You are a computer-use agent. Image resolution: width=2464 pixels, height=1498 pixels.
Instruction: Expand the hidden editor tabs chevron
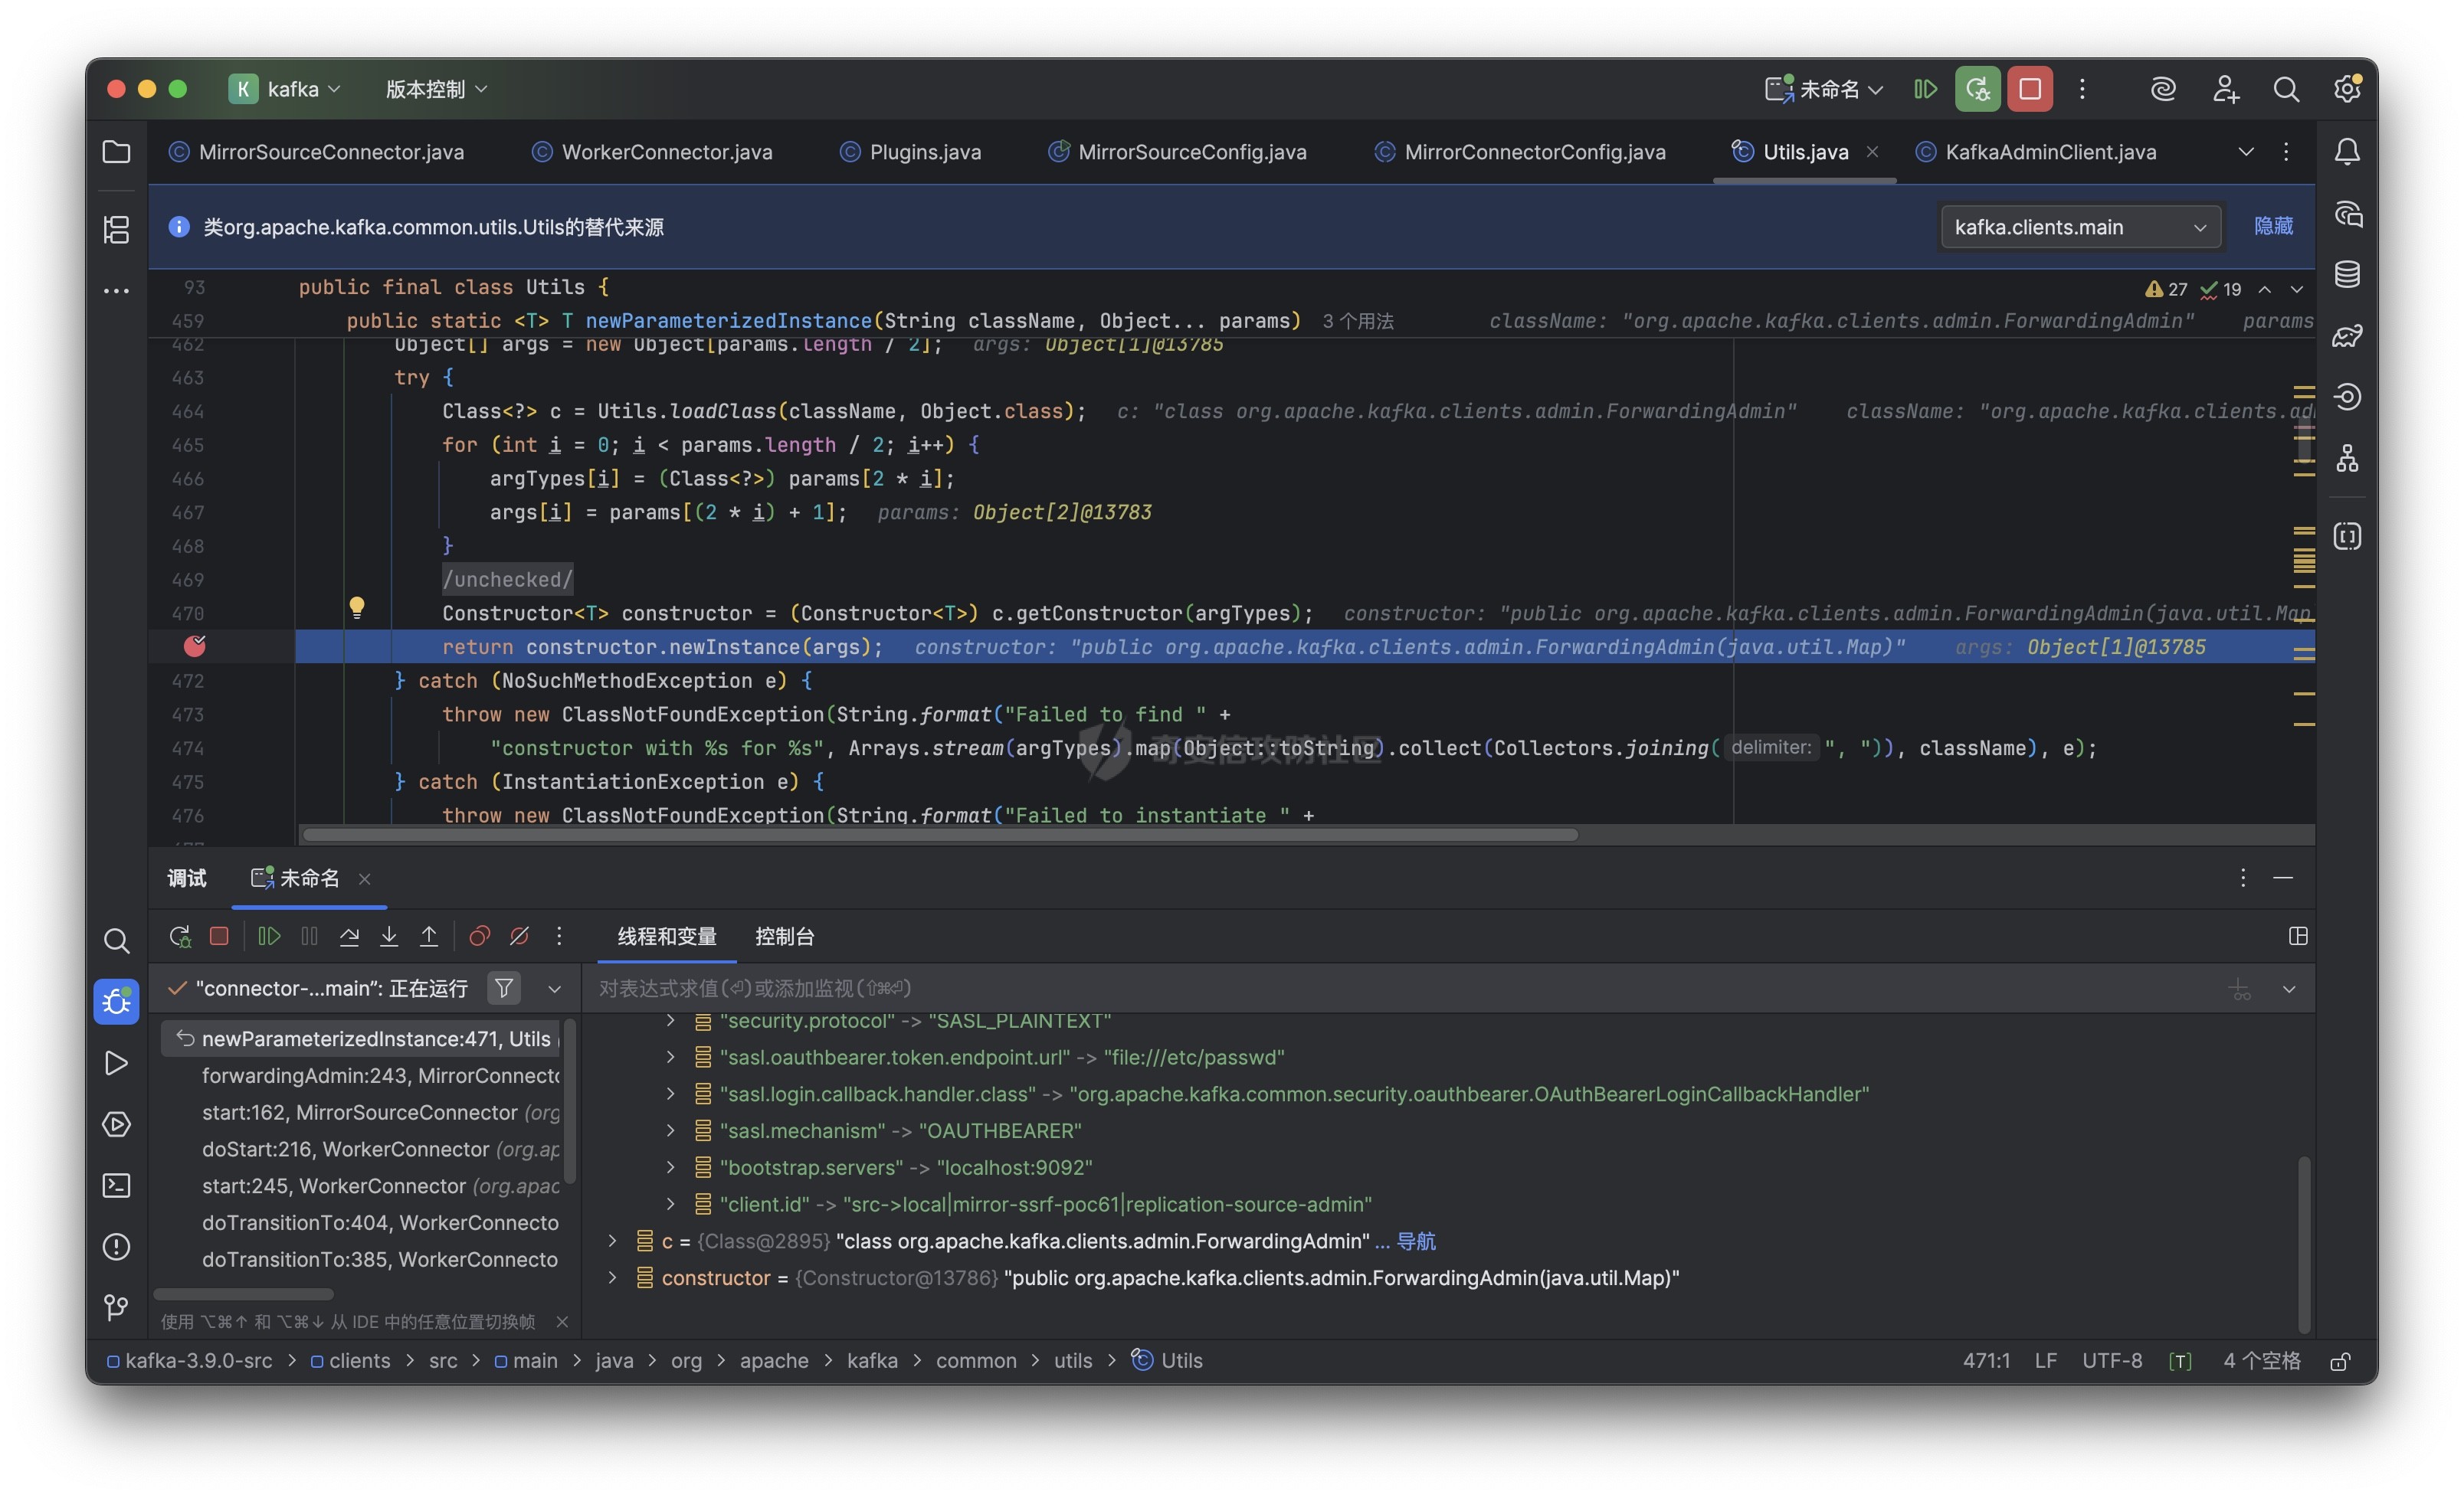[x=2246, y=152]
